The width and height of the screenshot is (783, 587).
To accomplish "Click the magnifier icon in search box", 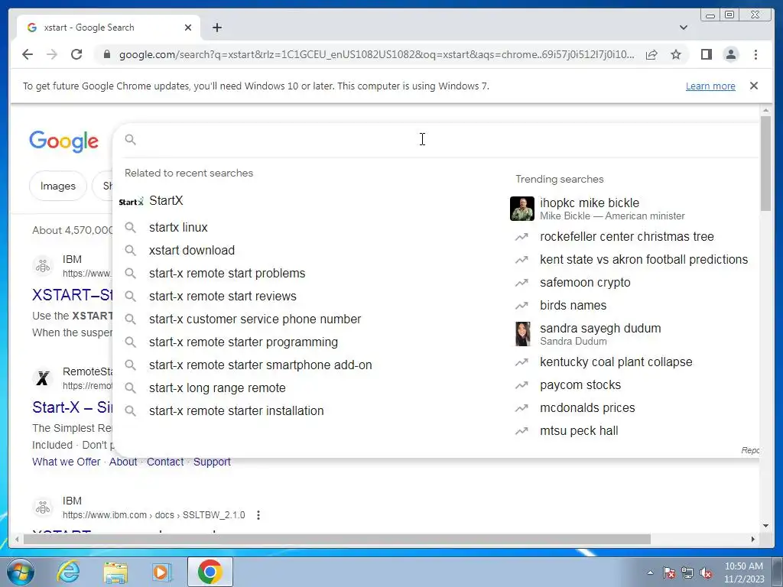I will 130,140.
